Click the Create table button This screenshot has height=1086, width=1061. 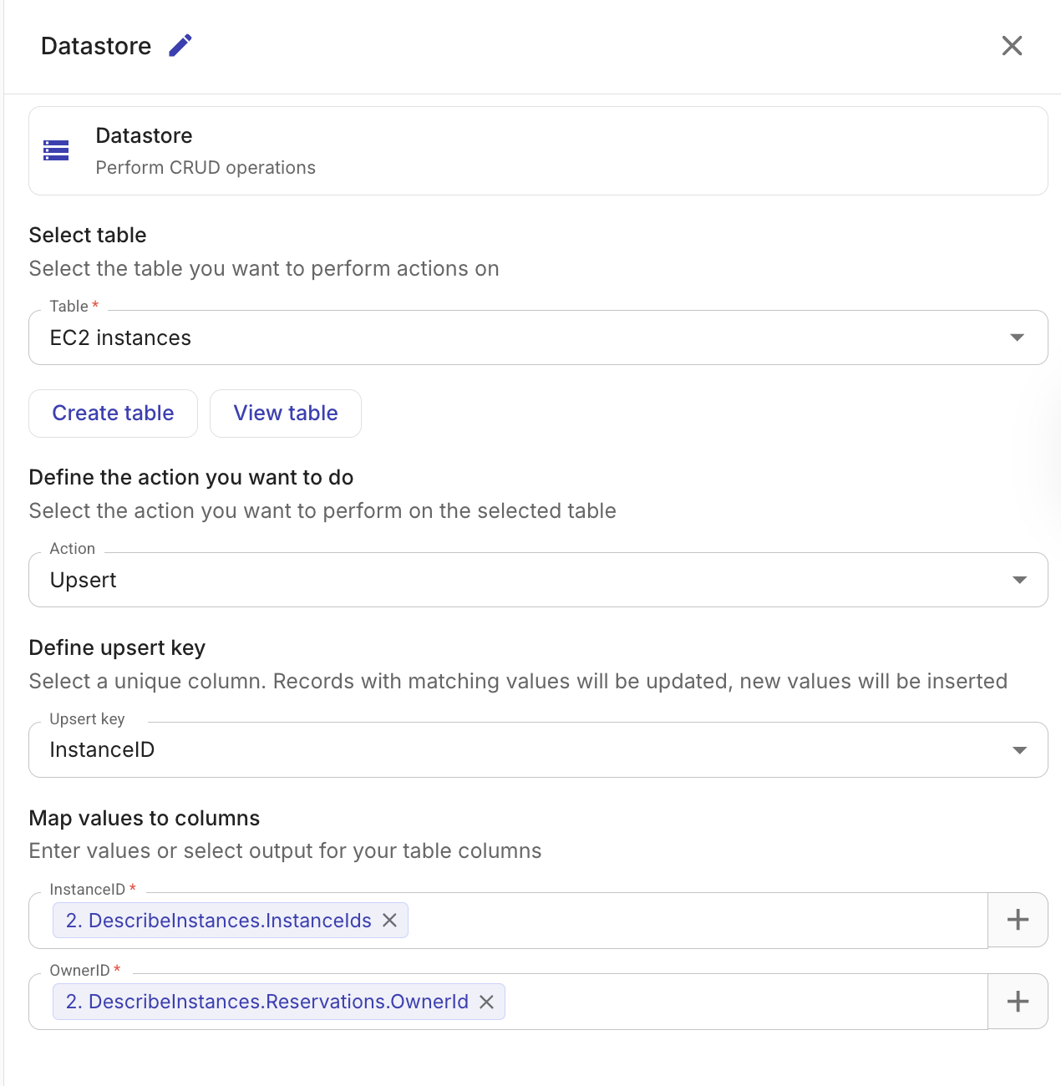pos(113,413)
